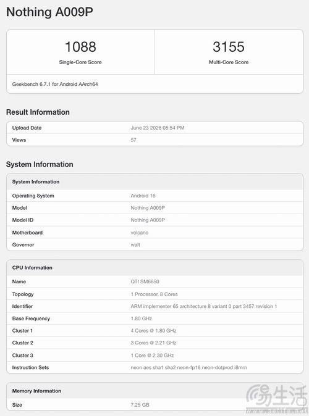Click the Memory Information table header
Screen dimensions: 309x416
click(154, 391)
